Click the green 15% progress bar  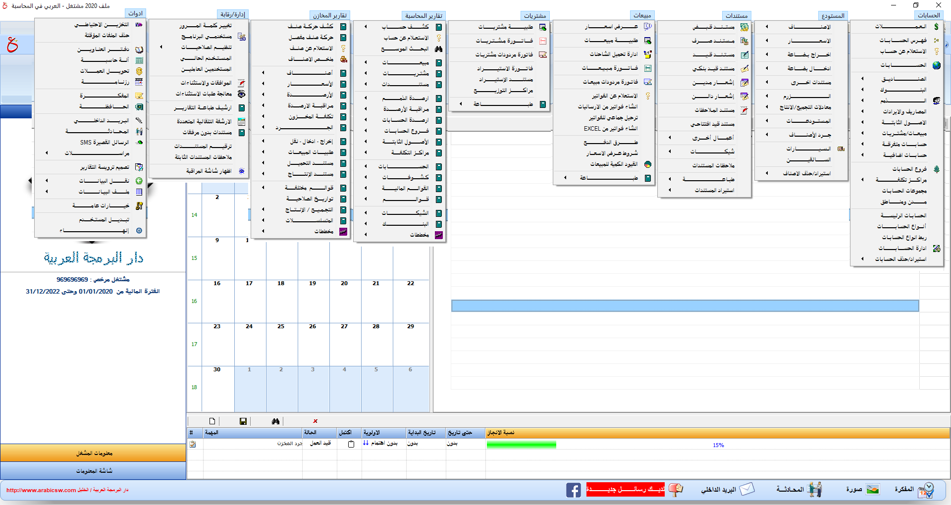[521, 445]
